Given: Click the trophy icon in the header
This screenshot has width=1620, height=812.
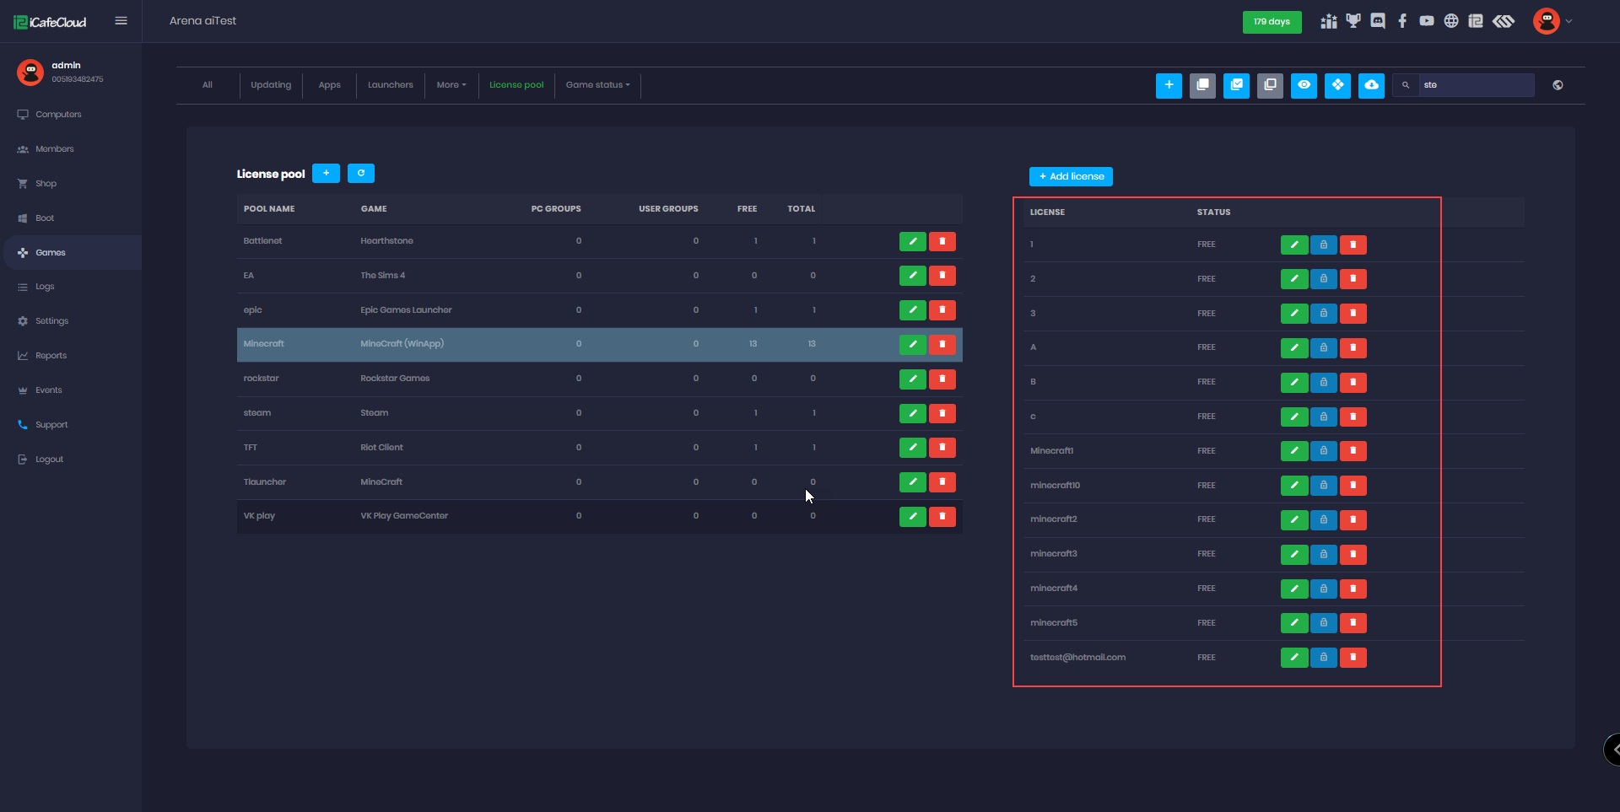Looking at the screenshot, I should click(1354, 21).
